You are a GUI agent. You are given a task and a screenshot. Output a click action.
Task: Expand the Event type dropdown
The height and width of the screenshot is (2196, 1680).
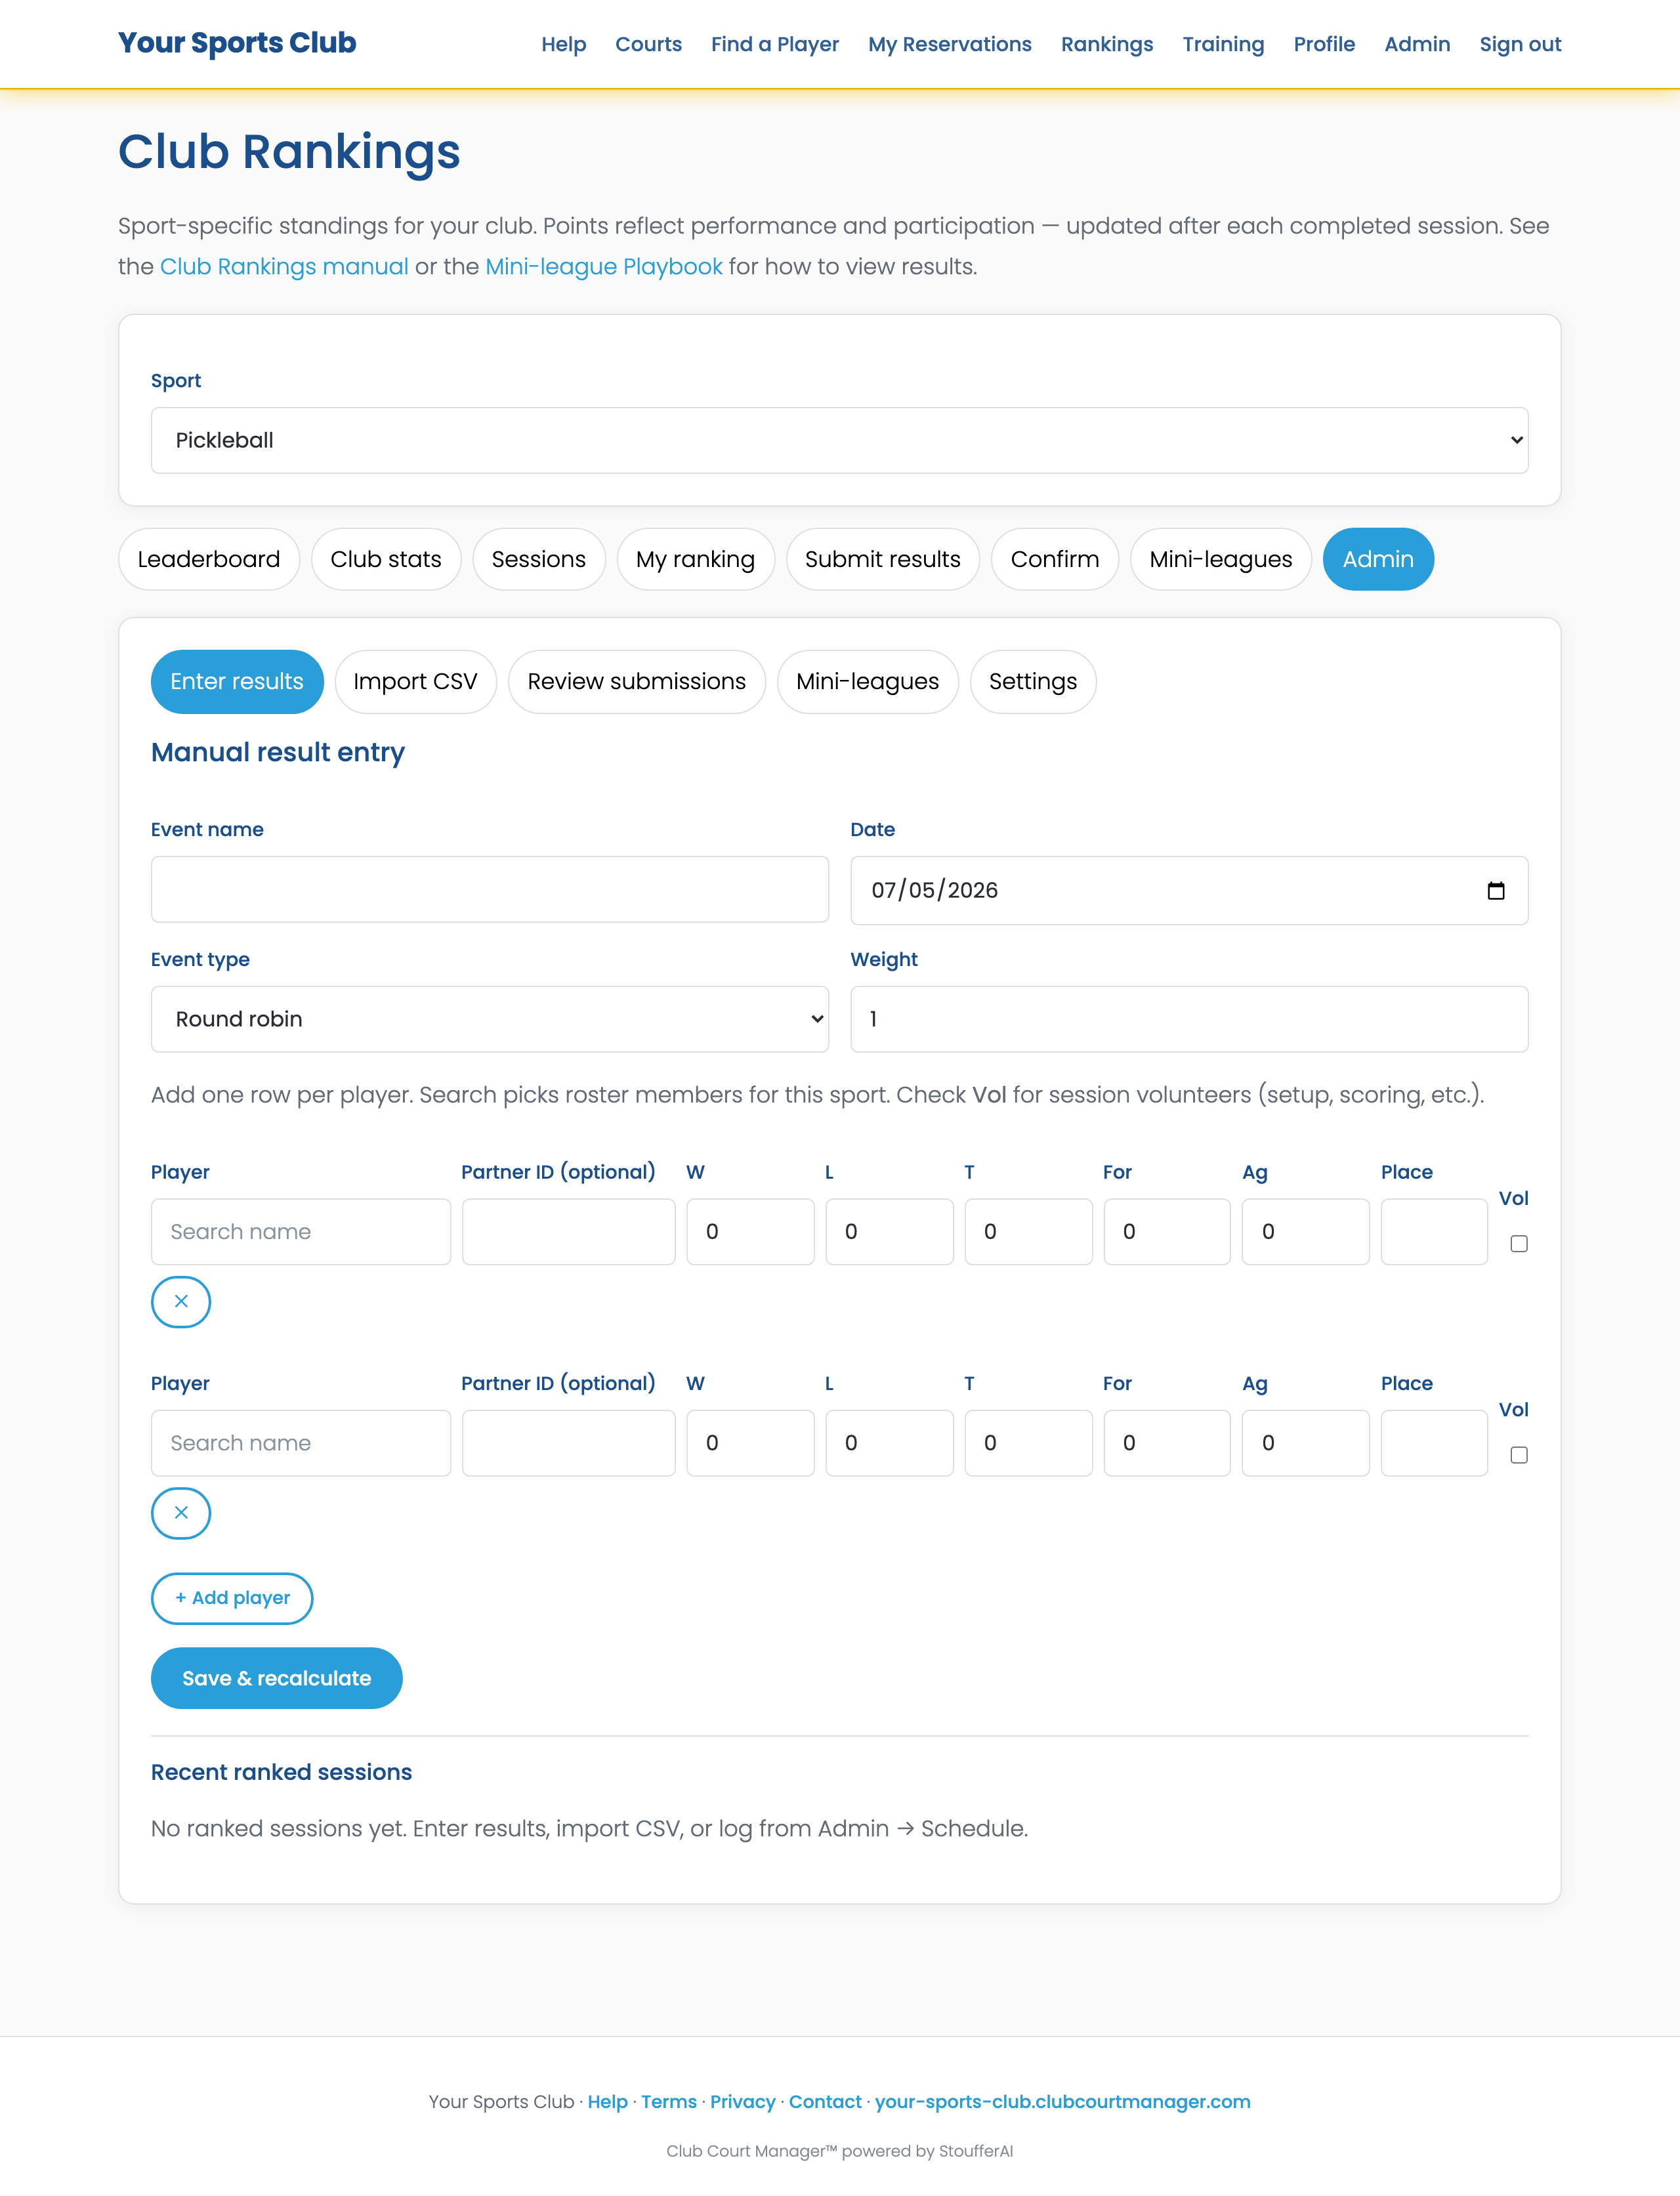coord(489,1018)
